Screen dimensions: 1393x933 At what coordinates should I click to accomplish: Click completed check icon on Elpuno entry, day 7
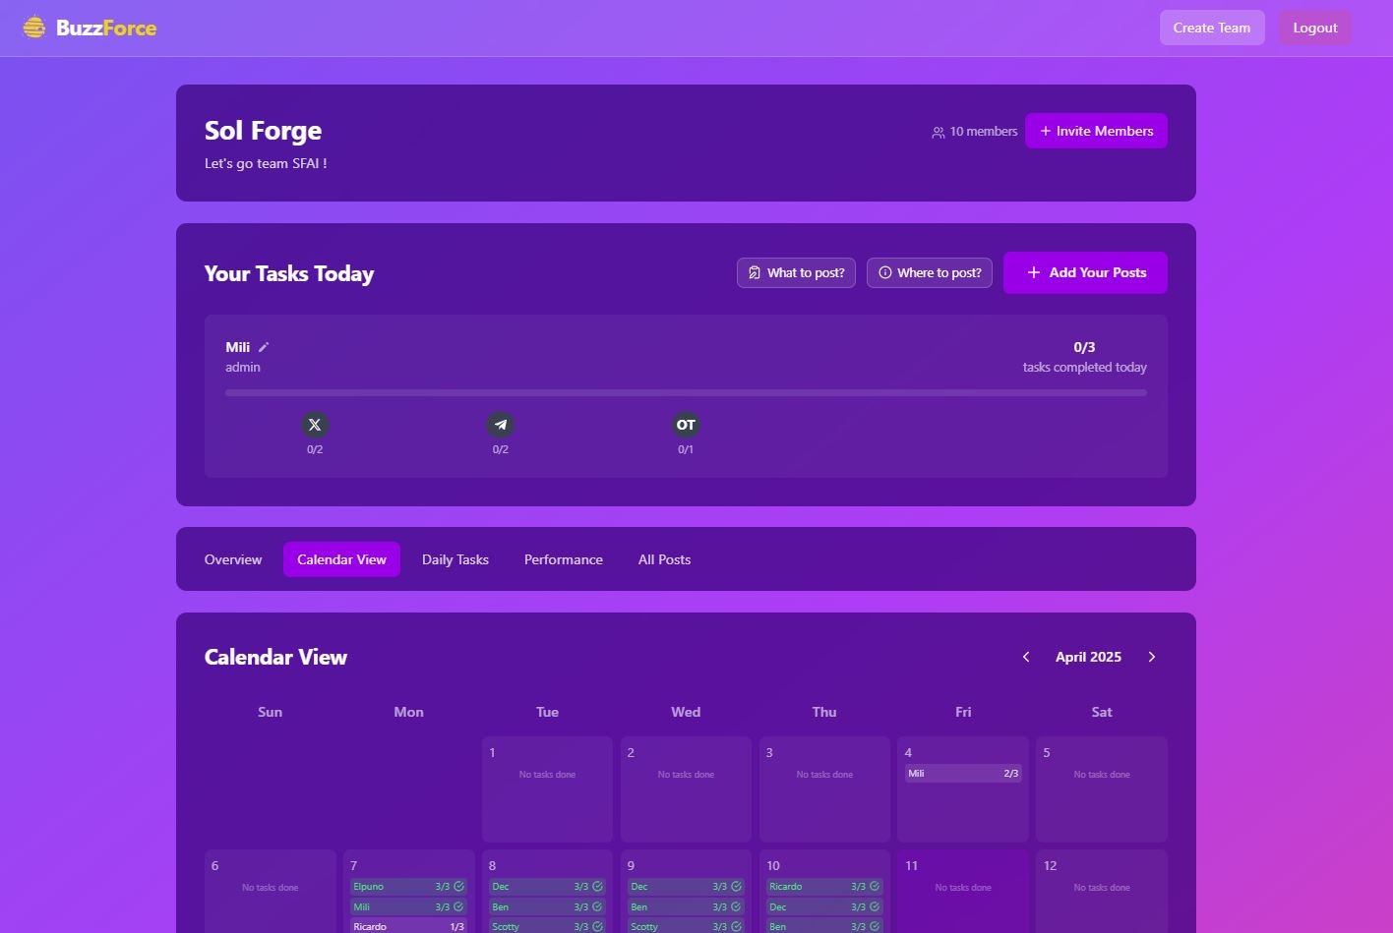[458, 887]
